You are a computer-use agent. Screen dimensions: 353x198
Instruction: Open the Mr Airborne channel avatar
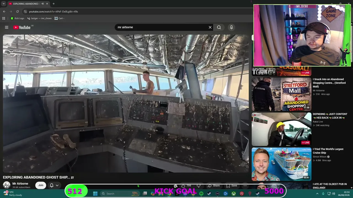click(7, 185)
